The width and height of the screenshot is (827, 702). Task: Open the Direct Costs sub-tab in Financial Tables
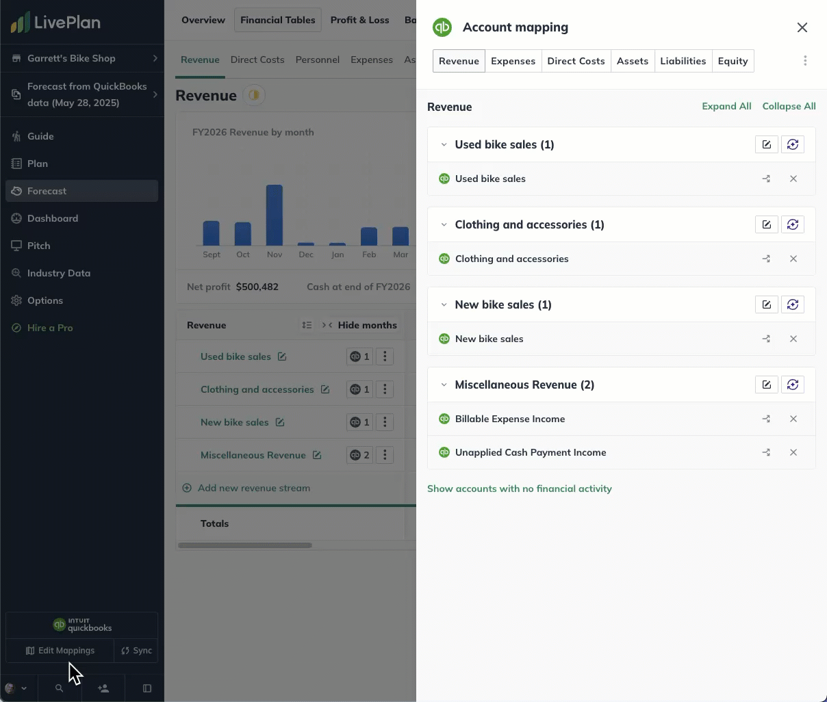(257, 60)
